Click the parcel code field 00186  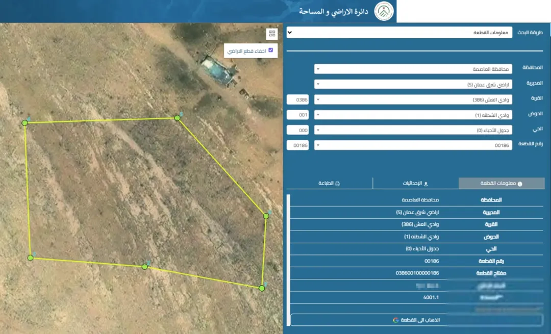297,145
